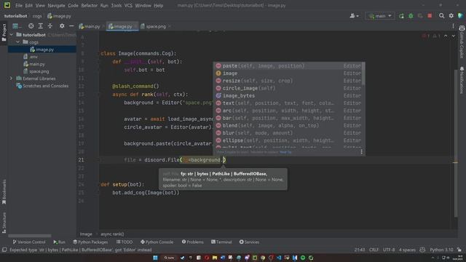
Task: Click the UTF-8 encoding selector
Action: point(389,250)
